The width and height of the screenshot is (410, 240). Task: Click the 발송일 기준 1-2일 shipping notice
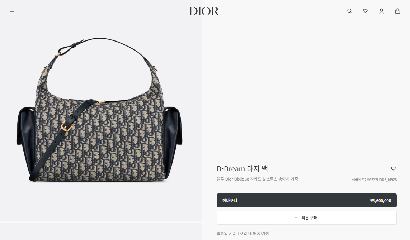(x=242, y=234)
